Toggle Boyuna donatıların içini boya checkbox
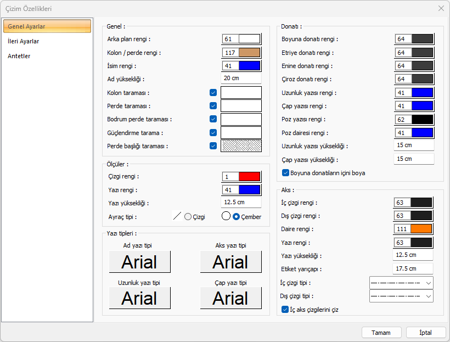This screenshot has height=342, width=450. [x=286, y=173]
